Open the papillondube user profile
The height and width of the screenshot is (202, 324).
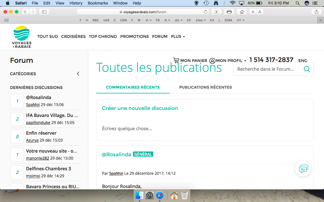coord(38,123)
